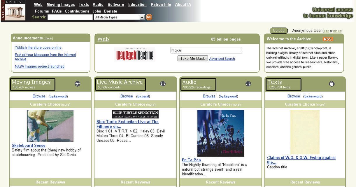Open the En To Pan album cover

pos(221,133)
